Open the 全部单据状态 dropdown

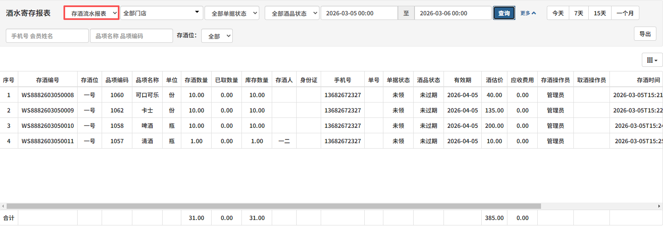232,13
